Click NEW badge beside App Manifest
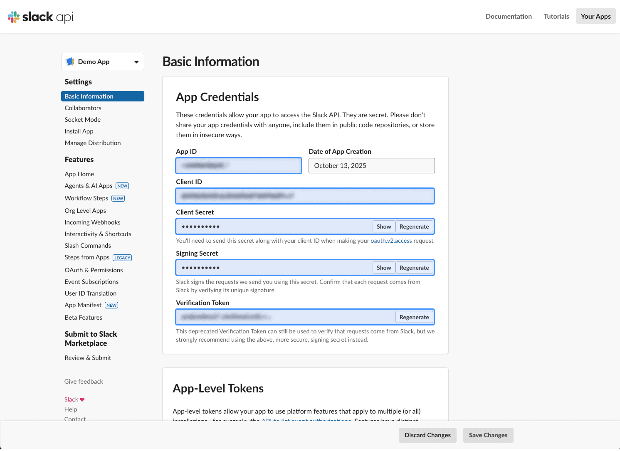Screen dimensions: 620x451 (x=111, y=305)
